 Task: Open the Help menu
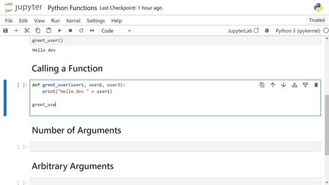coord(117,21)
